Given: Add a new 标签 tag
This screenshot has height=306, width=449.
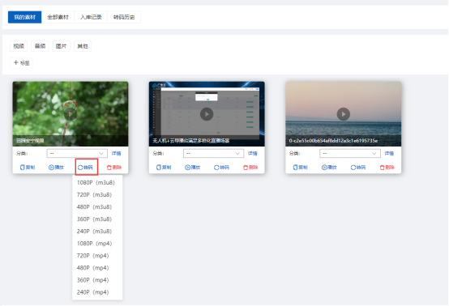Looking at the screenshot, I should [21, 63].
